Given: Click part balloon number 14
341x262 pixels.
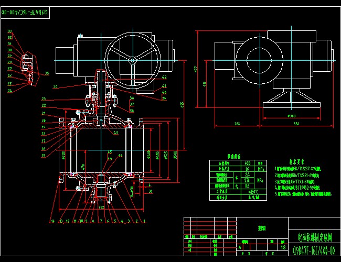Looking at the screenshot, I should pyautogui.click(x=52, y=221).
